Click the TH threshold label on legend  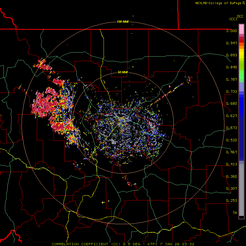[235, 213]
